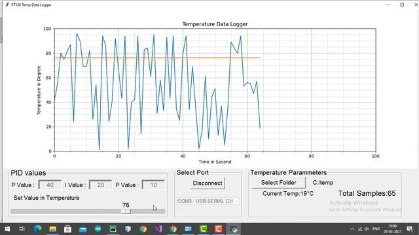Click the P Value field showing 40

[50, 185]
